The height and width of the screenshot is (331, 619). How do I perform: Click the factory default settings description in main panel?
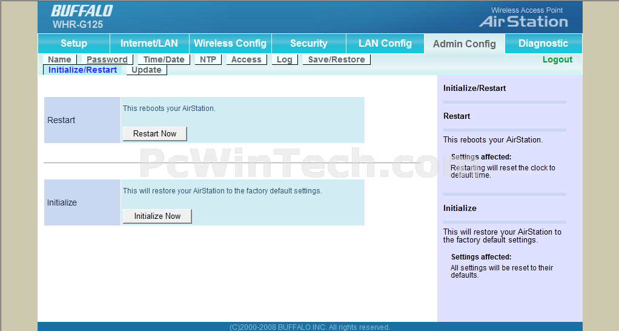click(222, 191)
